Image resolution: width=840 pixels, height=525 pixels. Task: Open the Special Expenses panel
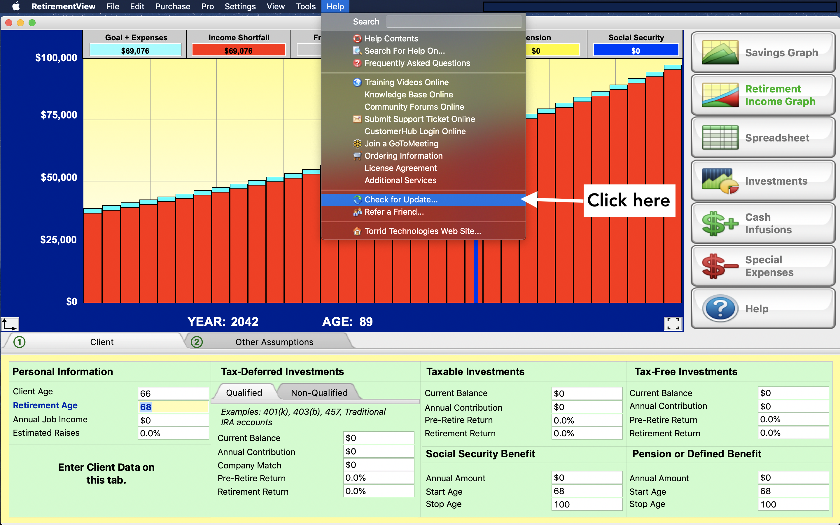pyautogui.click(x=763, y=266)
